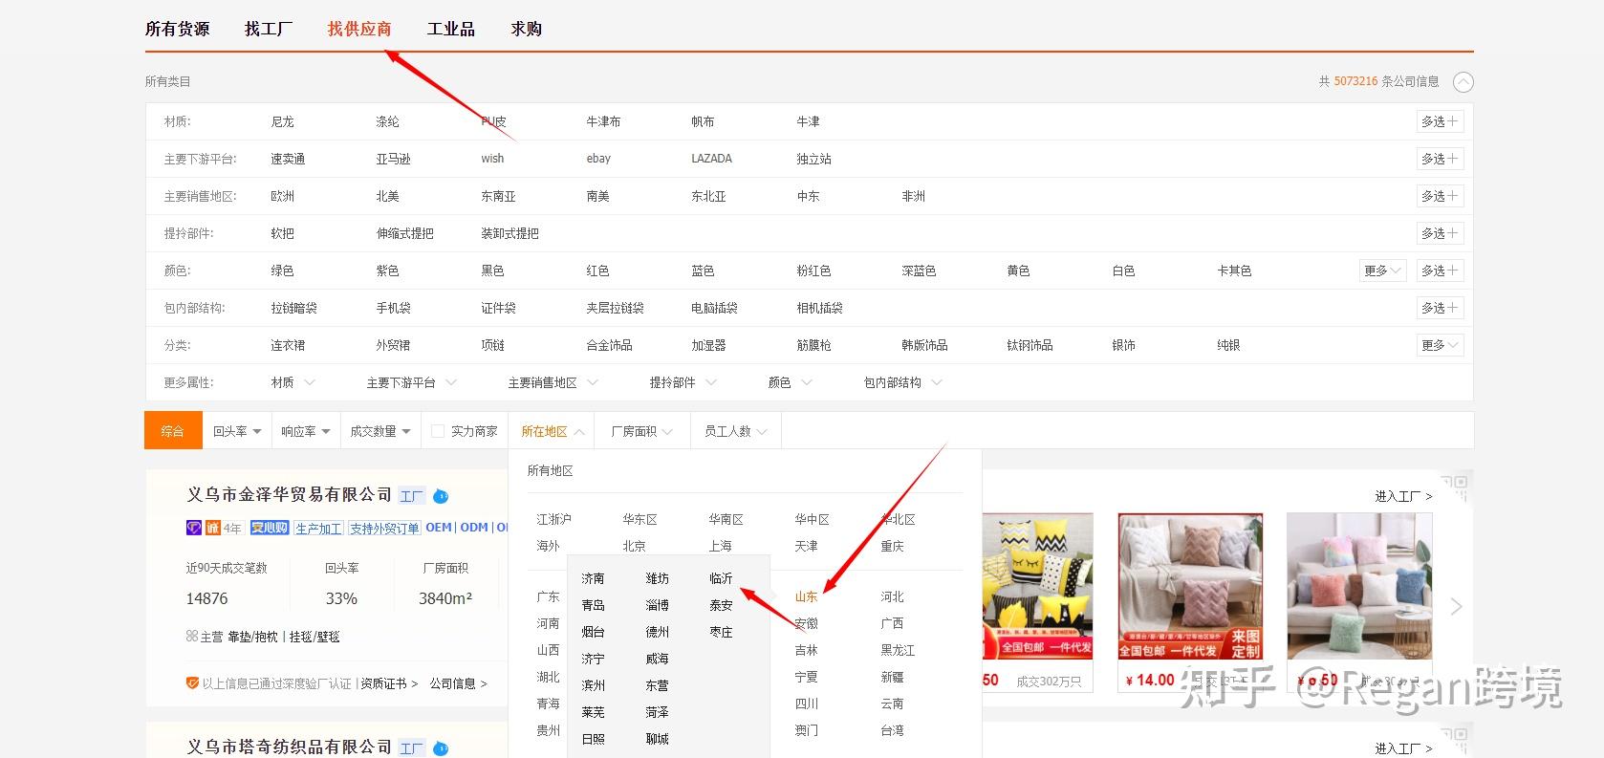Show next products with the right arrow

(1456, 606)
